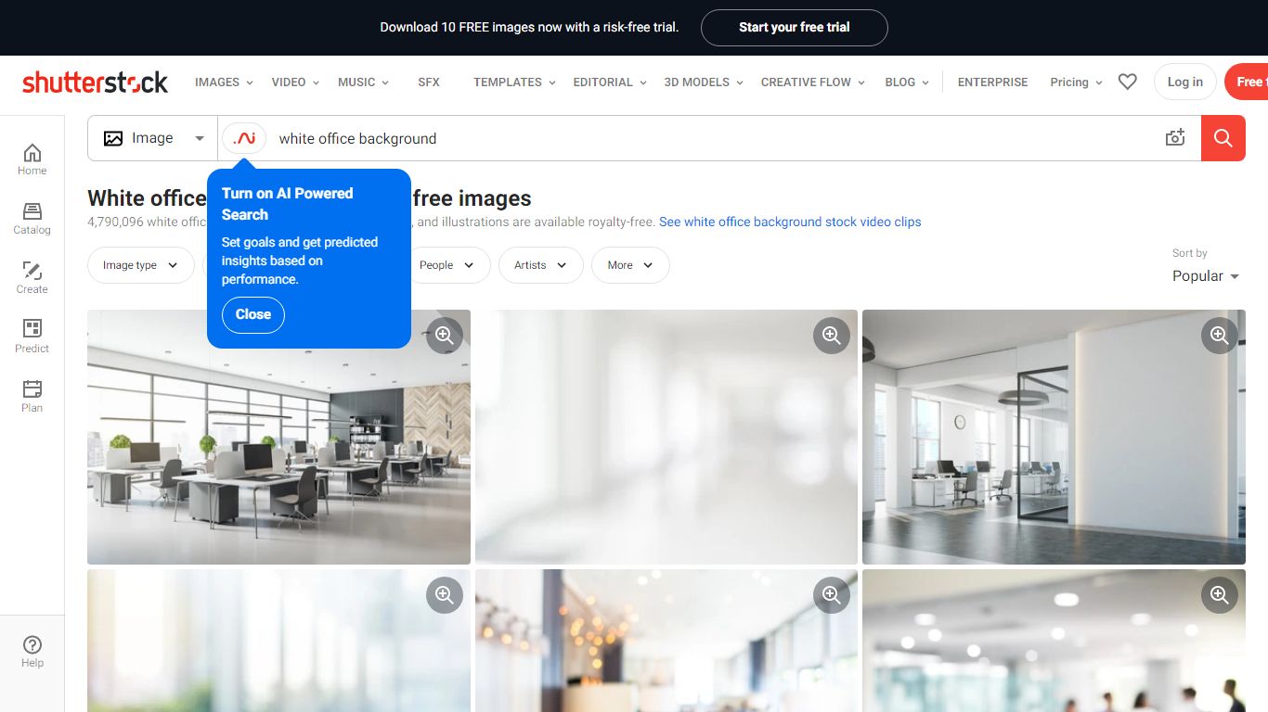Click the Free button at top right

coord(1247,82)
